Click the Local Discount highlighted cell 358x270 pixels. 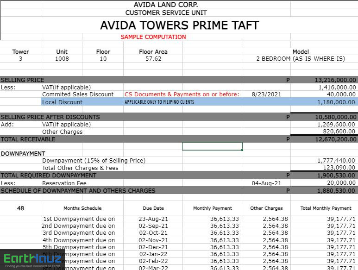click(x=63, y=102)
